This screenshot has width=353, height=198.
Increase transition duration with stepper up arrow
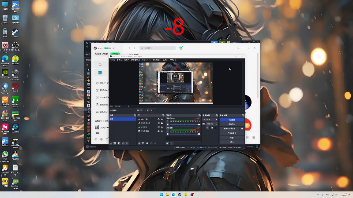(216, 123)
